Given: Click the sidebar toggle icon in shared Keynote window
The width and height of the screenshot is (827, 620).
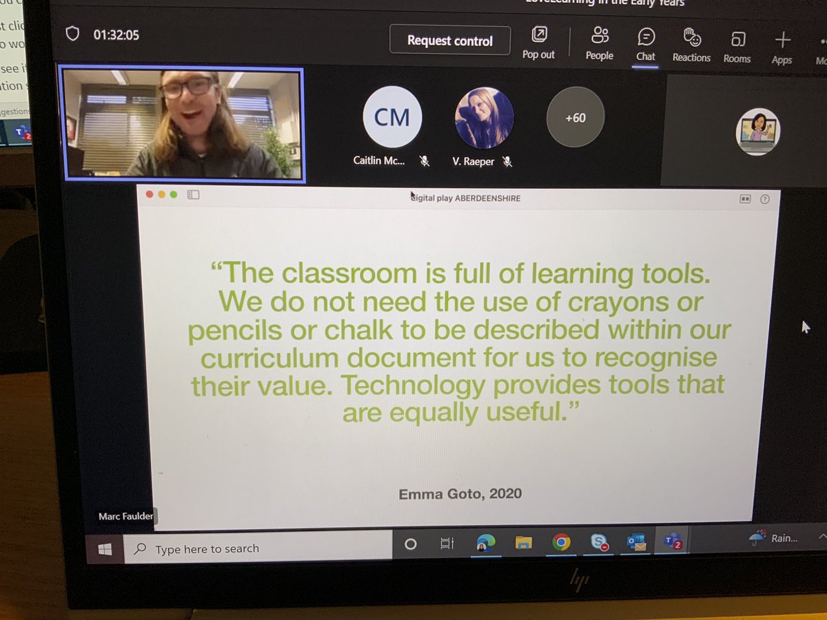Looking at the screenshot, I should pos(194,195).
